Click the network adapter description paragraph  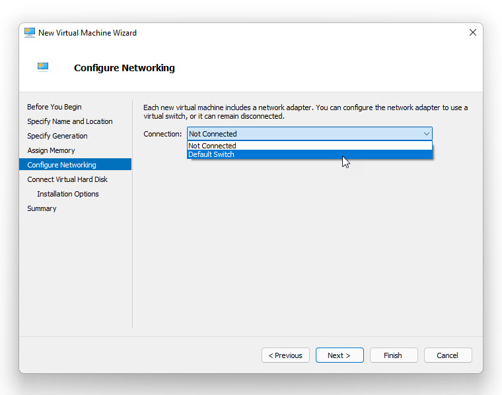305,112
